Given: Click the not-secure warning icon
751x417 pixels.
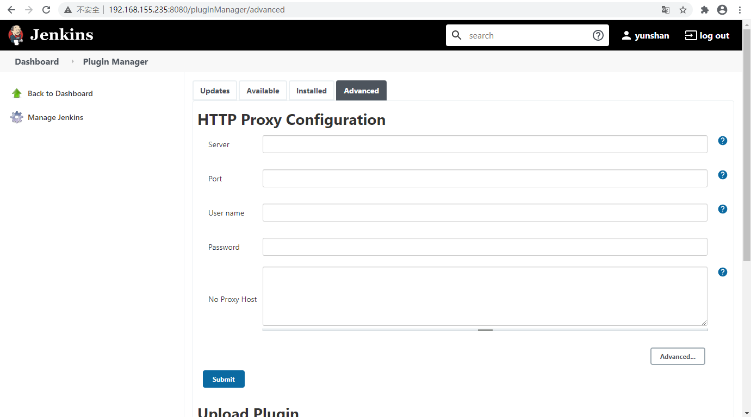Looking at the screenshot, I should tap(67, 10).
